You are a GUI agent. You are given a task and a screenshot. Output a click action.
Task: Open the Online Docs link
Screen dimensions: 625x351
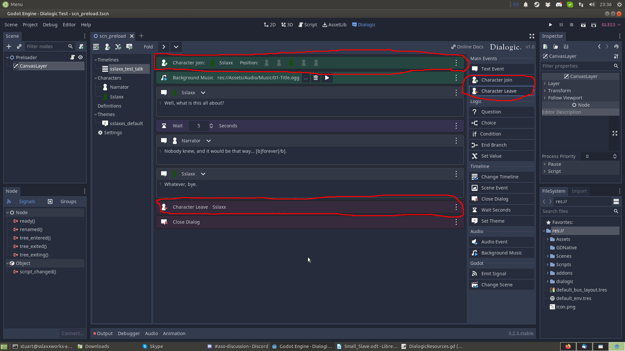pyautogui.click(x=467, y=46)
